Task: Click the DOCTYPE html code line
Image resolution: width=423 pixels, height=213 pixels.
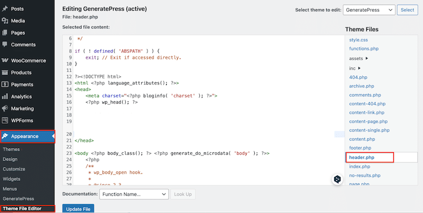Action: point(98,77)
